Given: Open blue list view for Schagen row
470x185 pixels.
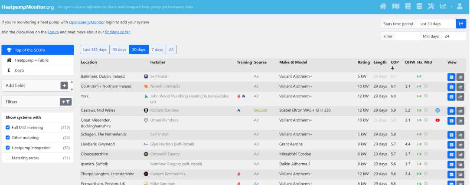Looking at the screenshot, I should tap(451, 135).
